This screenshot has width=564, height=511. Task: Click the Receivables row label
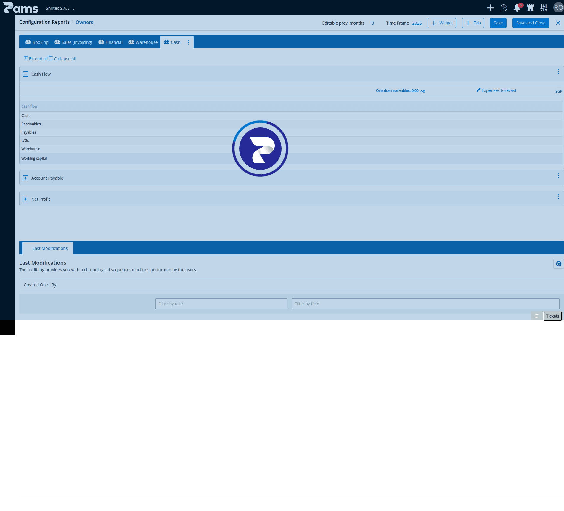pos(31,124)
